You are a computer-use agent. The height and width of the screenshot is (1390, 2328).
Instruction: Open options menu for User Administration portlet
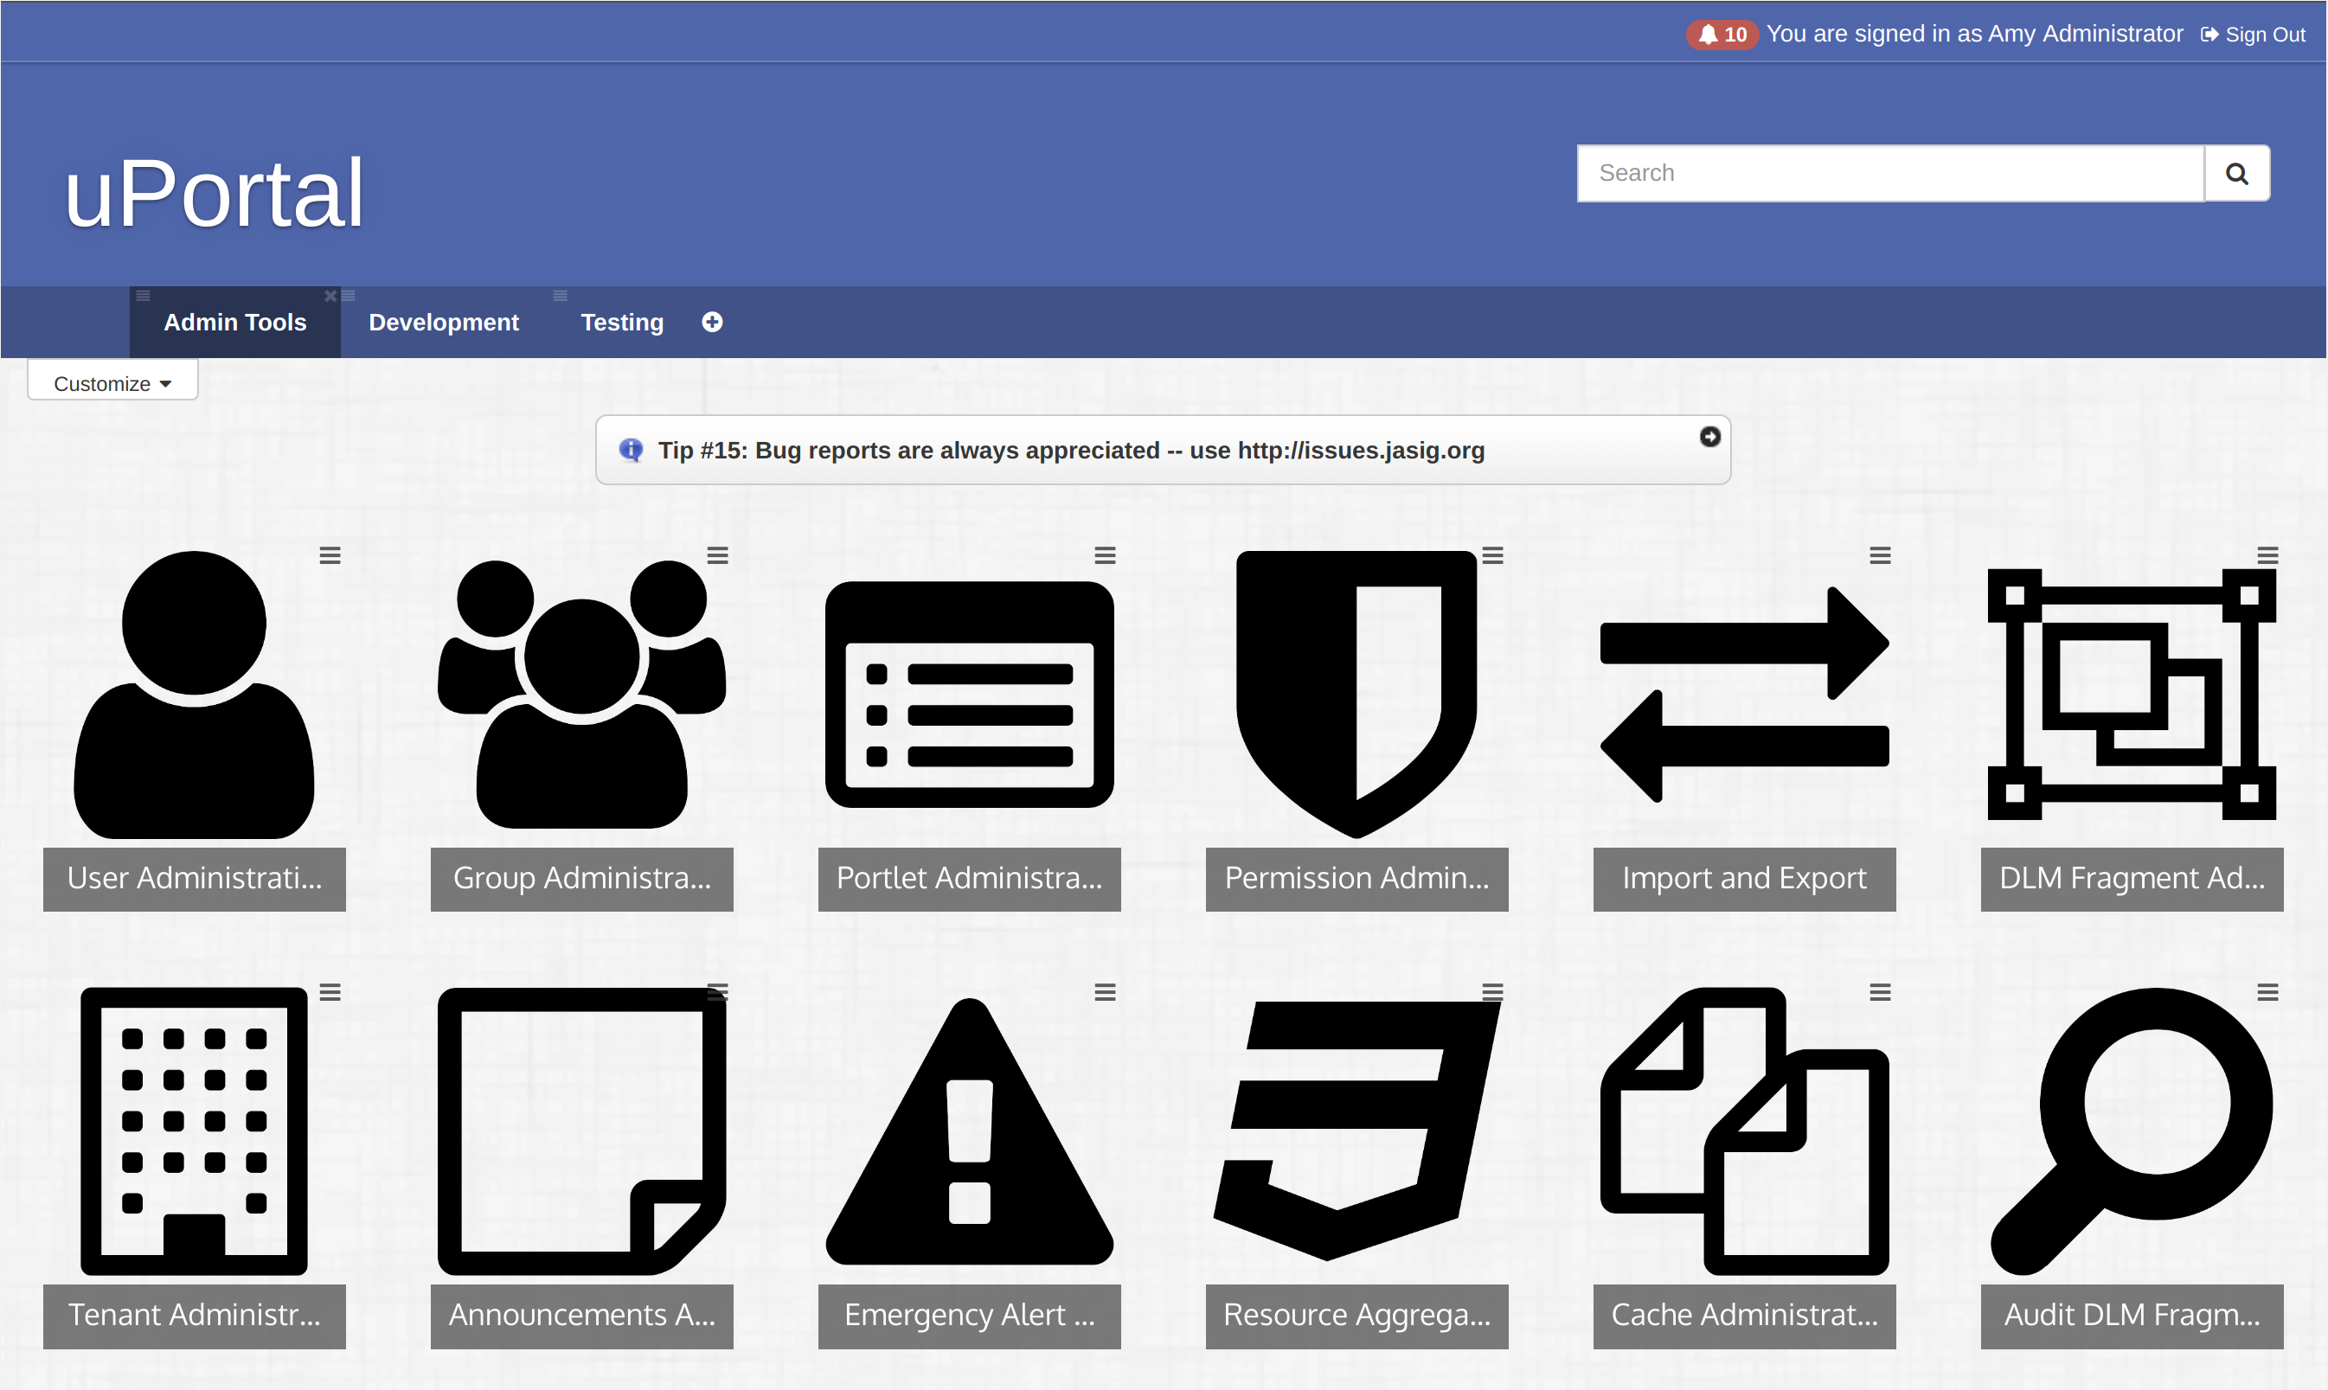[x=330, y=555]
